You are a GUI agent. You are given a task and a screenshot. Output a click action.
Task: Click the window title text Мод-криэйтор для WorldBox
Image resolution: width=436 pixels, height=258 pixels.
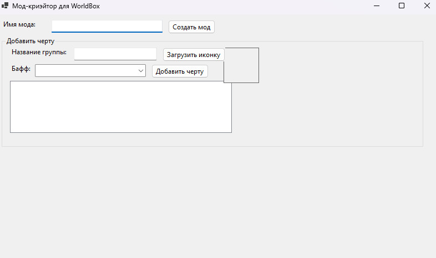56,6
